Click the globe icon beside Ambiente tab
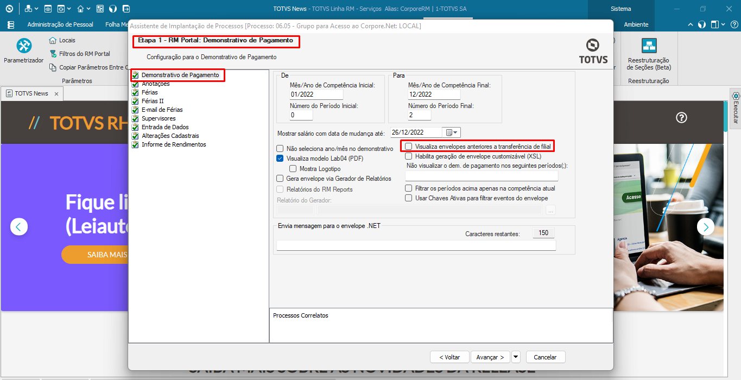Screen dimensions: 741x380 click(x=701, y=24)
